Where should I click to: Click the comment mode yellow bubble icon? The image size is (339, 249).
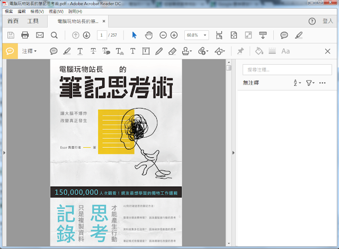(x=10, y=51)
